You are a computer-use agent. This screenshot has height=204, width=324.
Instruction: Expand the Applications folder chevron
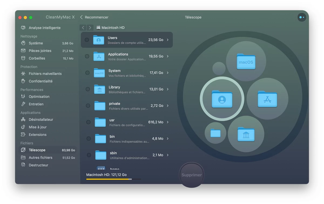click(168, 56)
